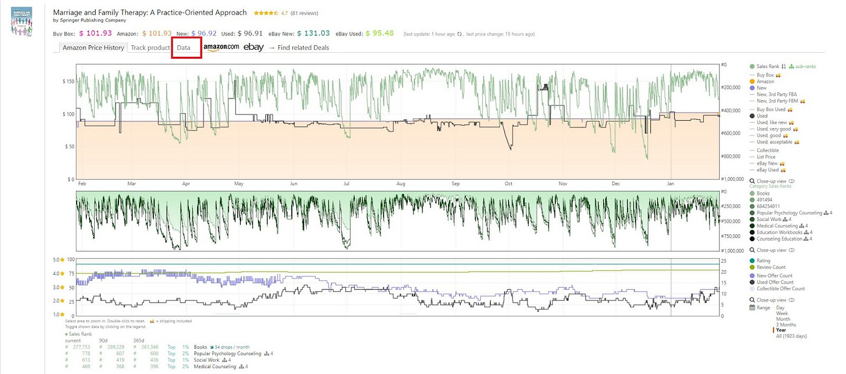Image resolution: width=846 pixels, height=374 pixels.
Task: Select the Year range option
Action: (782, 331)
